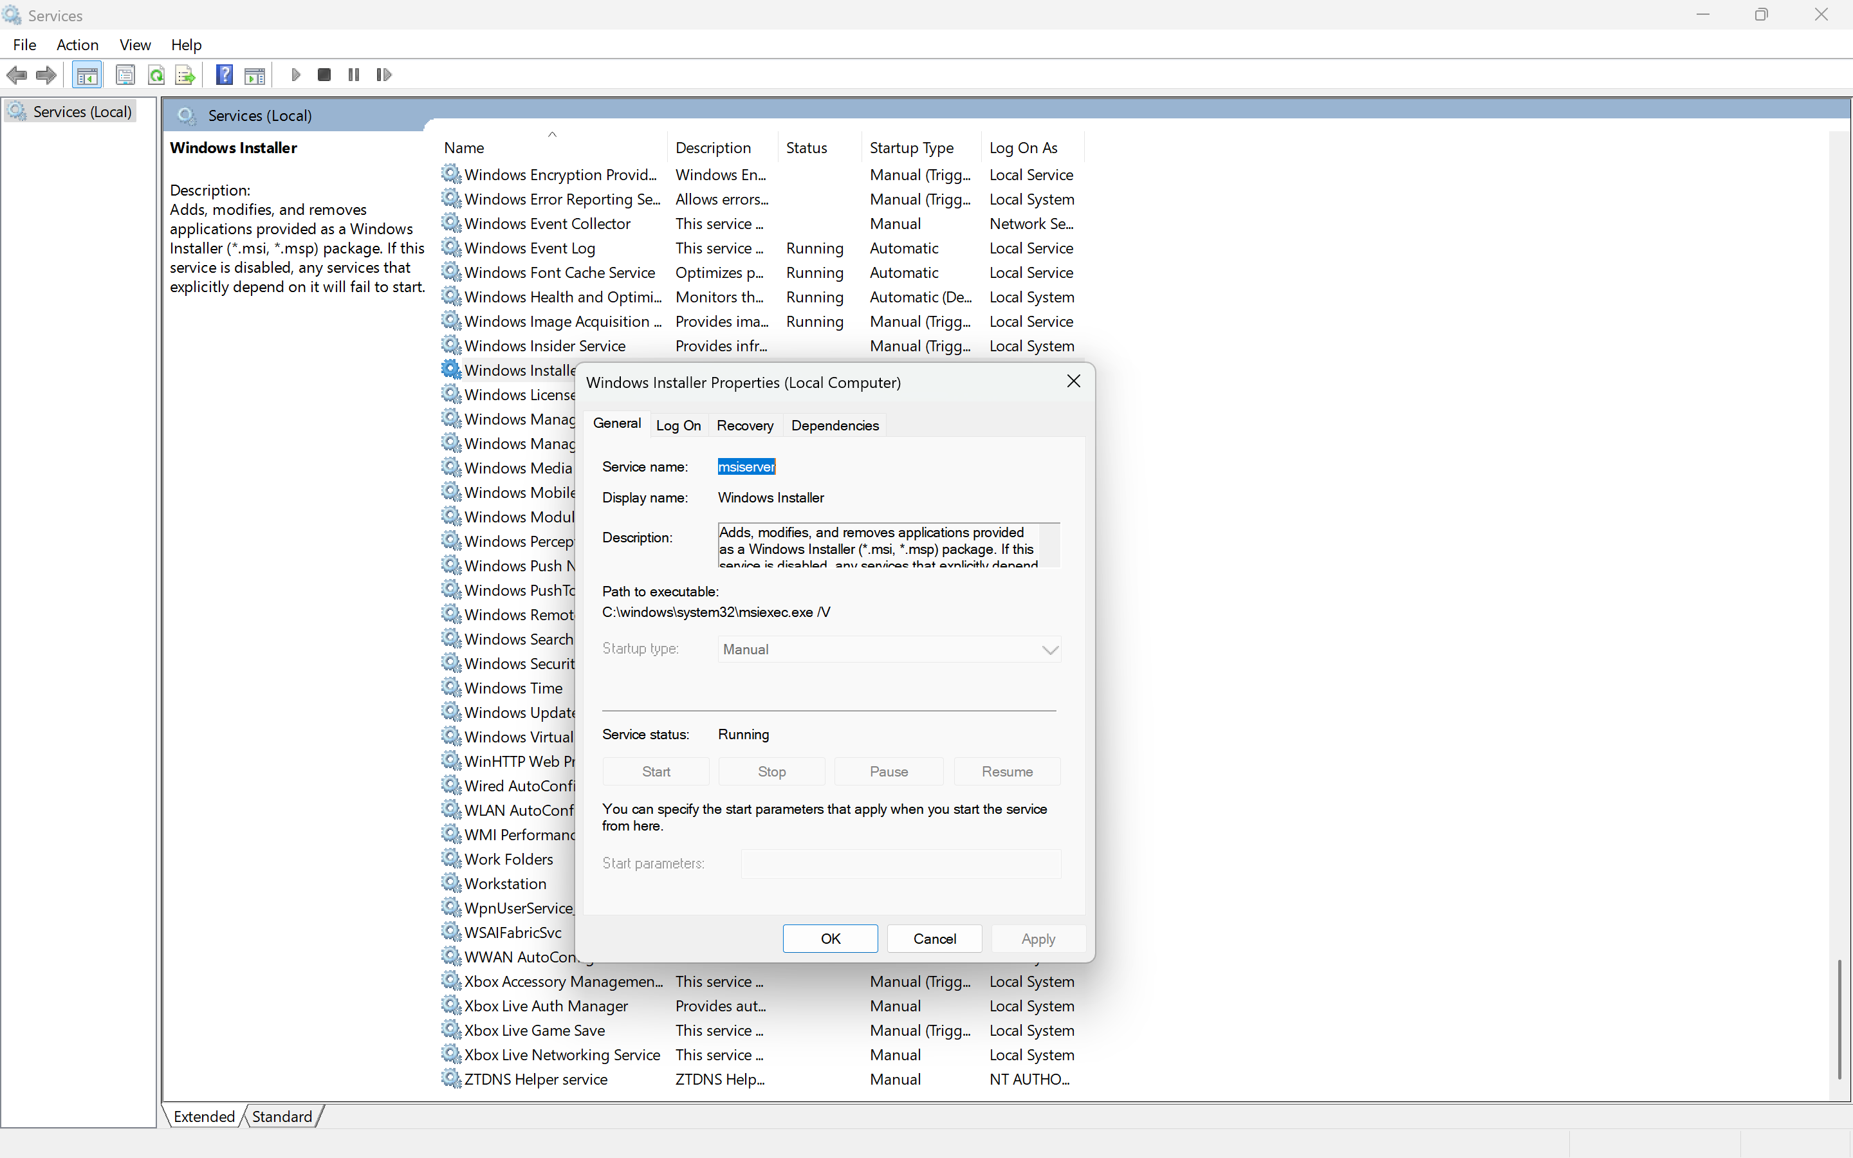Viewport: 1853px width, 1158px height.
Task: Sort the list by the Name column header
Action: click(464, 148)
